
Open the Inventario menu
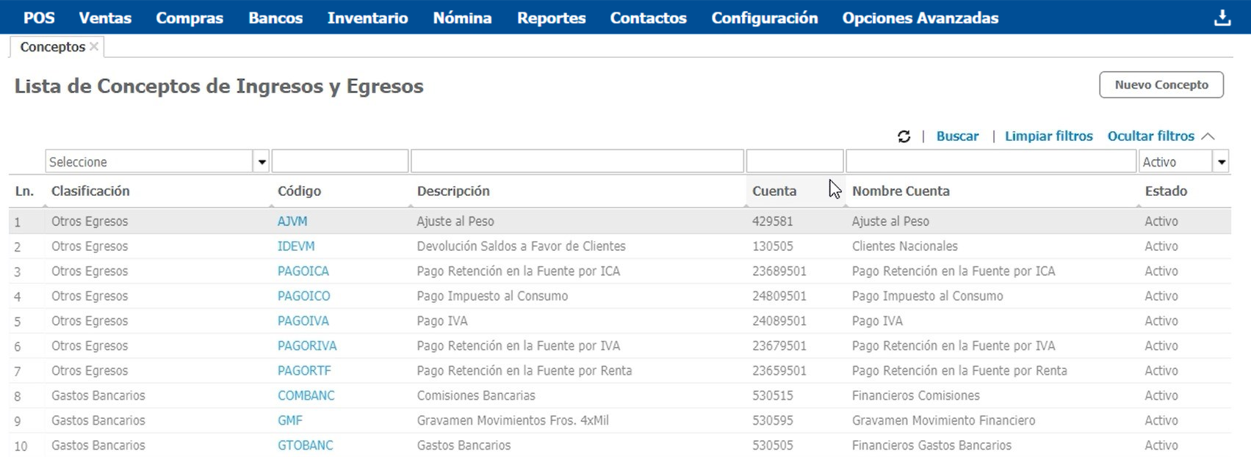point(367,18)
